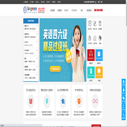Expand the GRE/GMAT row chevron in left sidebar
The height and width of the screenshot is (127, 127).
(x=37, y=50)
